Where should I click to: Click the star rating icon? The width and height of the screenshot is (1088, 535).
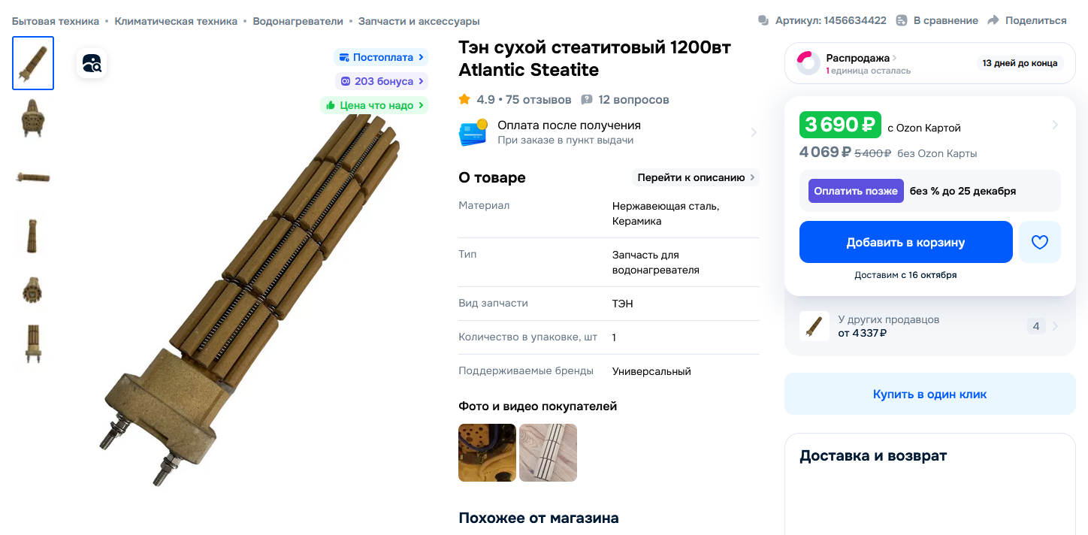point(464,99)
